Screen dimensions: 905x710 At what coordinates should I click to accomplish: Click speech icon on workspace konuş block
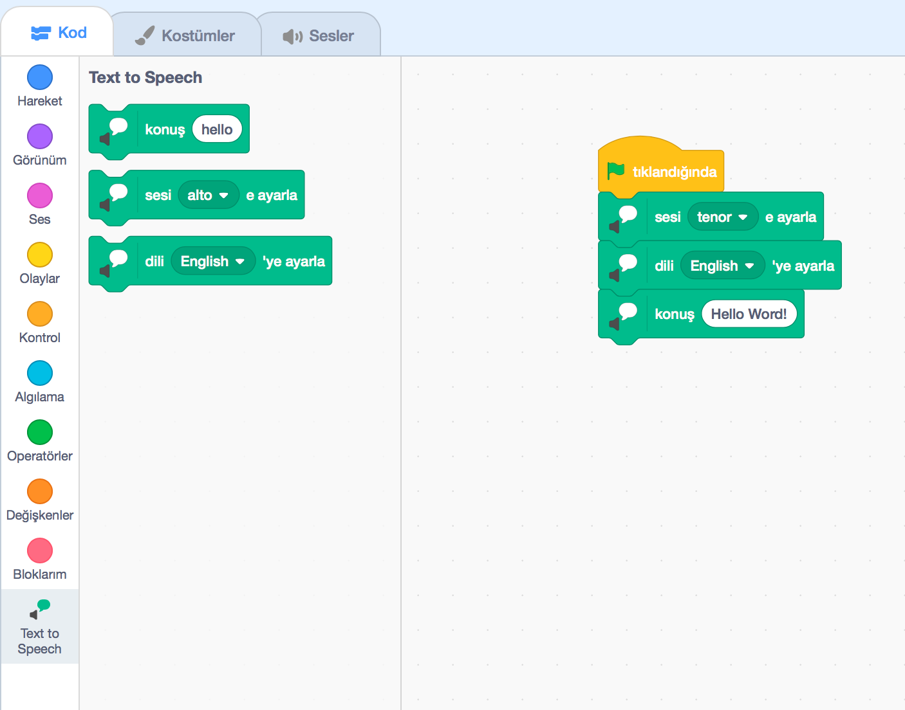click(624, 316)
